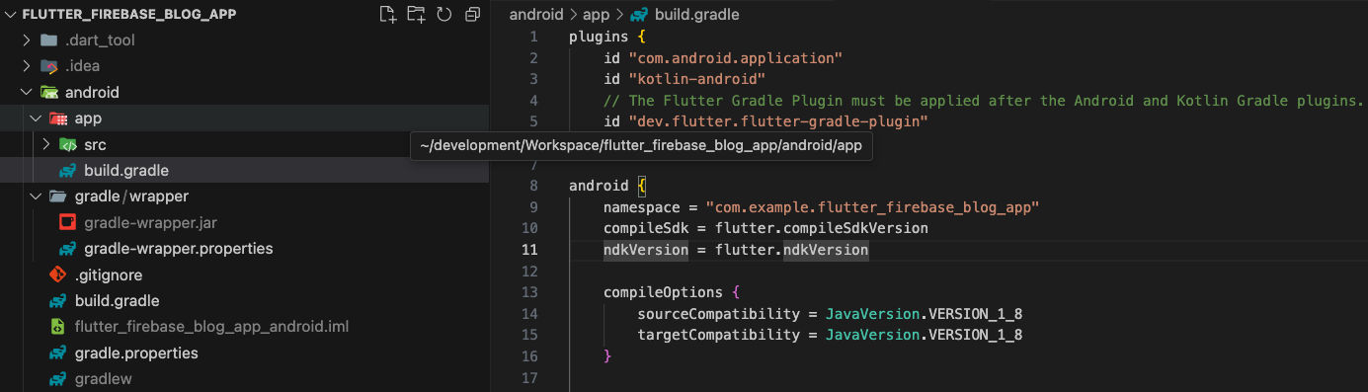
Task: Click line number 17 in the gutter
Action: [530, 378]
